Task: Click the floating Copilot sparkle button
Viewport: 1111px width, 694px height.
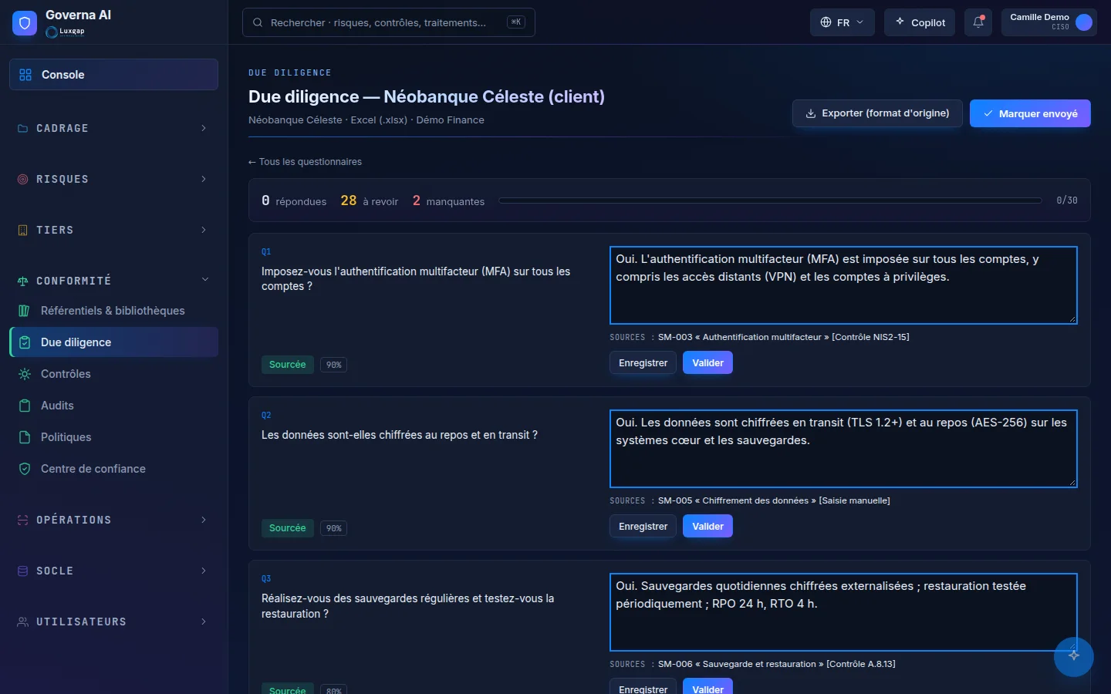Action: [x=1074, y=656]
